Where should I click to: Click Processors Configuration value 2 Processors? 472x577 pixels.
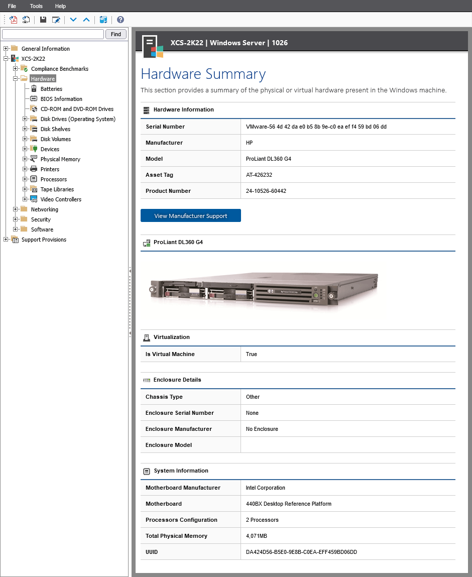(x=262, y=520)
